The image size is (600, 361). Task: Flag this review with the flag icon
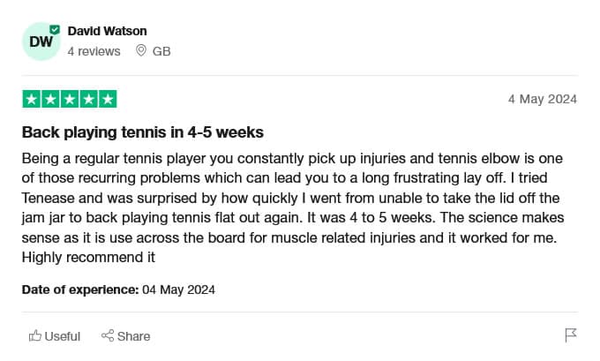click(x=571, y=335)
